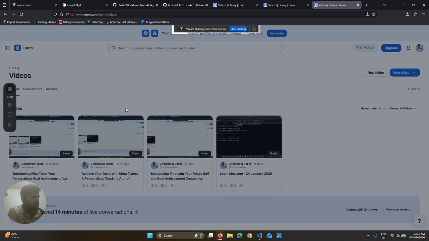Click views eye icon under Loom Message video

[222, 185]
